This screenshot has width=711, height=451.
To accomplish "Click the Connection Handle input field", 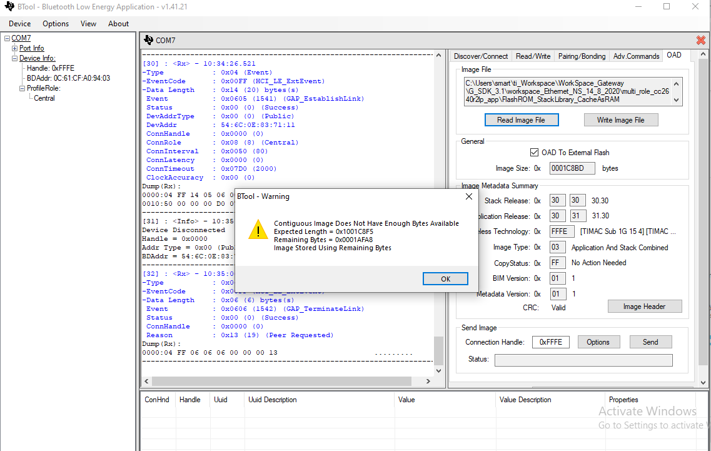I will [x=550, y=342].
